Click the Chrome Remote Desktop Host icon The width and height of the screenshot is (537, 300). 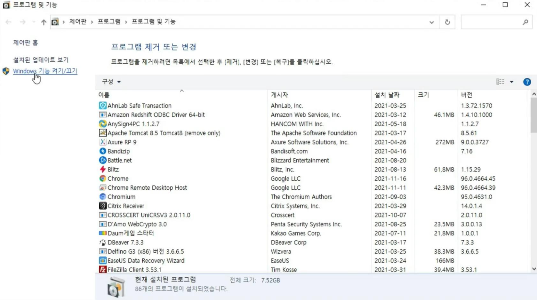click(x=102, y=187)
